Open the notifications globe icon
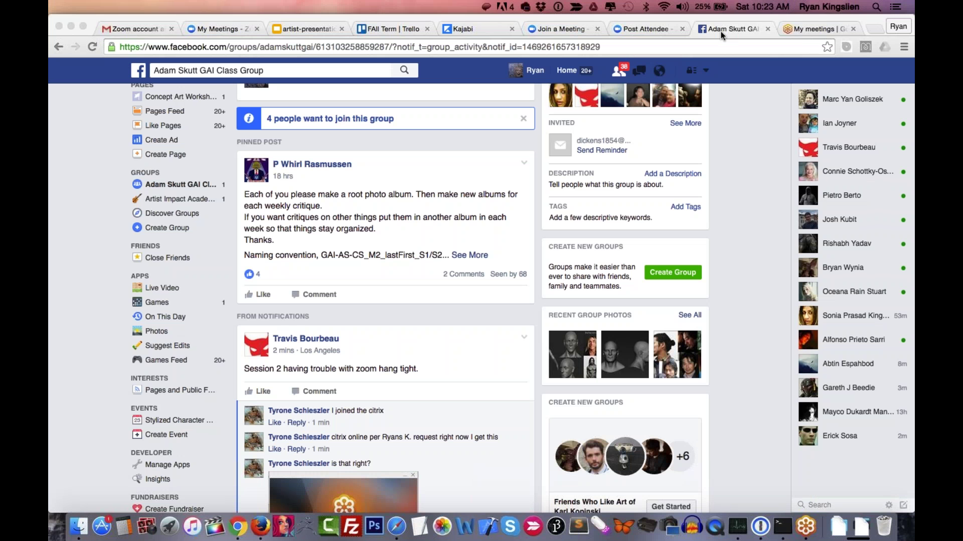963x541 pixels. pos(660,71)
